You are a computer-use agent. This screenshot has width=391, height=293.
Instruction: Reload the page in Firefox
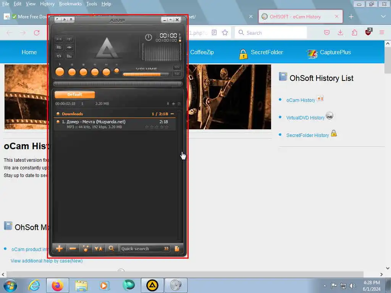click(37, 33)
